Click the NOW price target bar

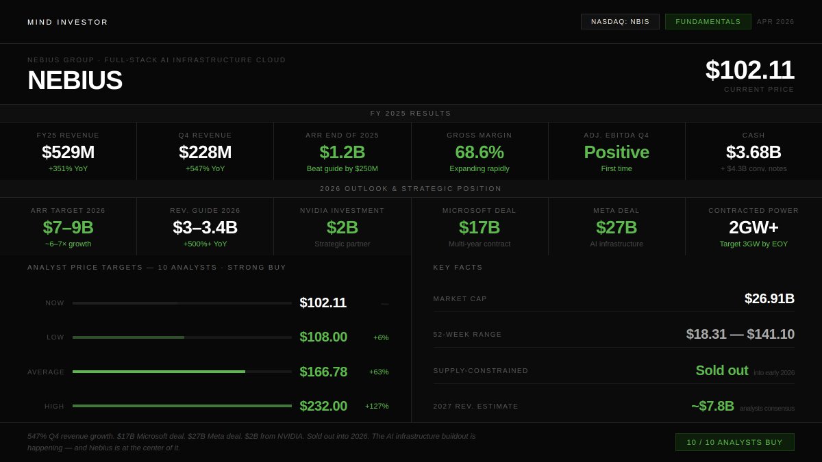182,303
